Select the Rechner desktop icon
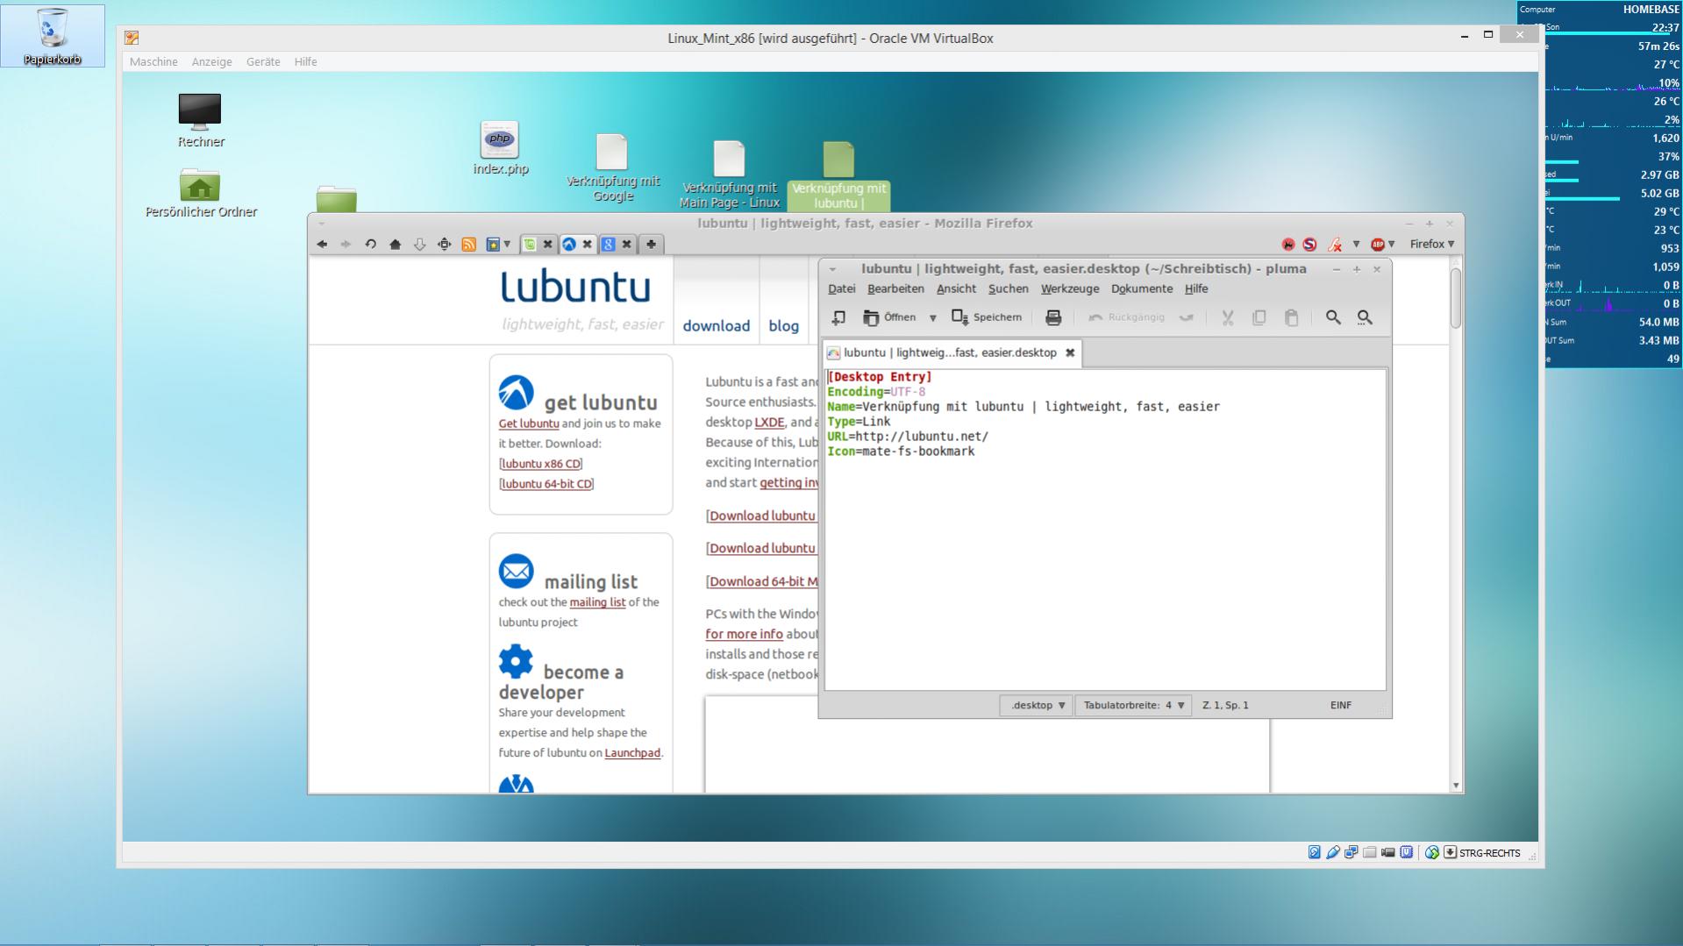The image size is (1683, 946). [x=201, y=120]
